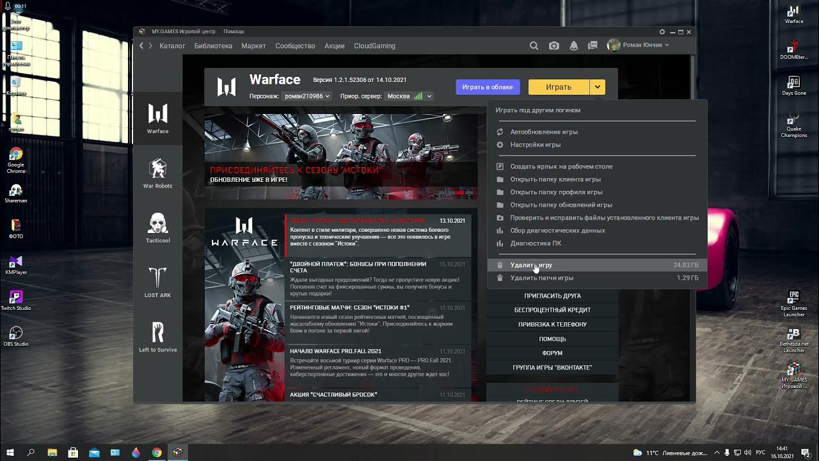The height and width of the screenshot is (461, 819).
Task: Open Tacticool game from sidebar
Action: (x=157, y=228)
